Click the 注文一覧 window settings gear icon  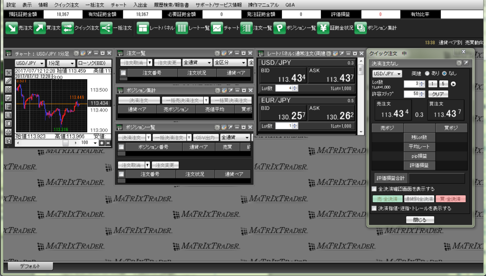click(217, 53)
